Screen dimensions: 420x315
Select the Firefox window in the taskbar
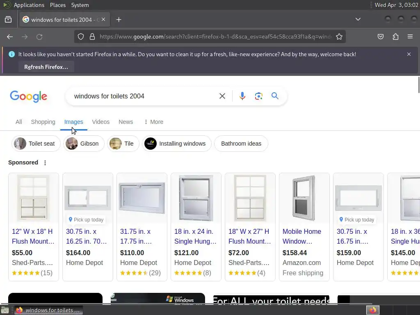(x=48, y=310)
